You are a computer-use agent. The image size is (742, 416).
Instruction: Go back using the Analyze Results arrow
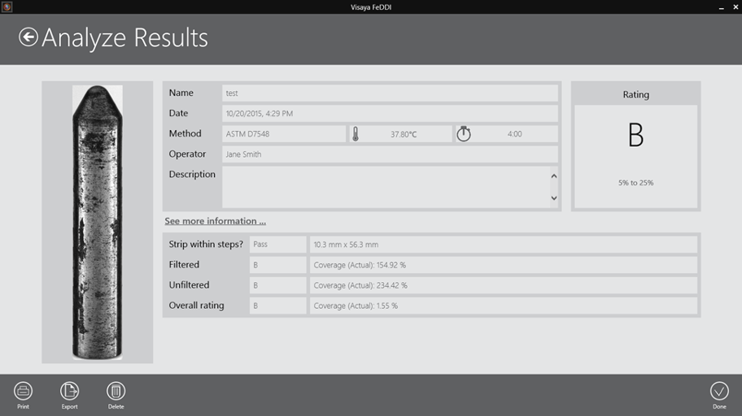pyautogui.click(x=28, y=37)
